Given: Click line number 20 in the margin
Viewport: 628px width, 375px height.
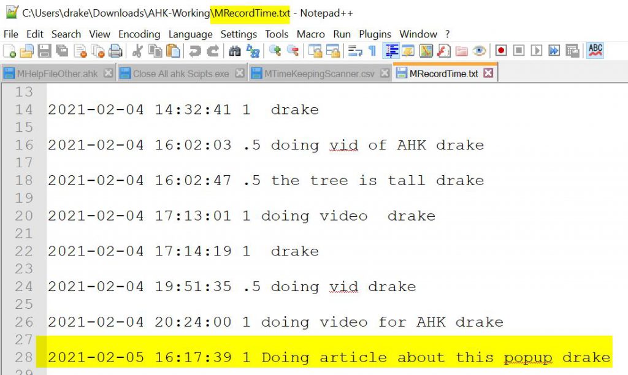Looking at the screenshot, I should point(24,216).
